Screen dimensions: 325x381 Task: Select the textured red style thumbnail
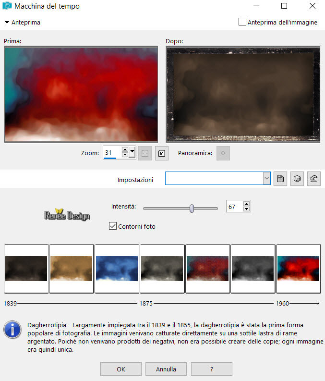tap(207, 269)
